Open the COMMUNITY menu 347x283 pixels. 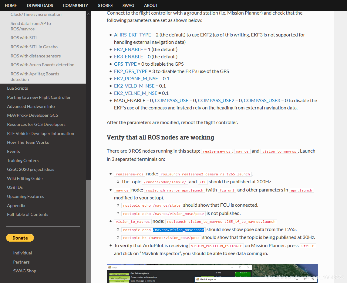point(76,5)
